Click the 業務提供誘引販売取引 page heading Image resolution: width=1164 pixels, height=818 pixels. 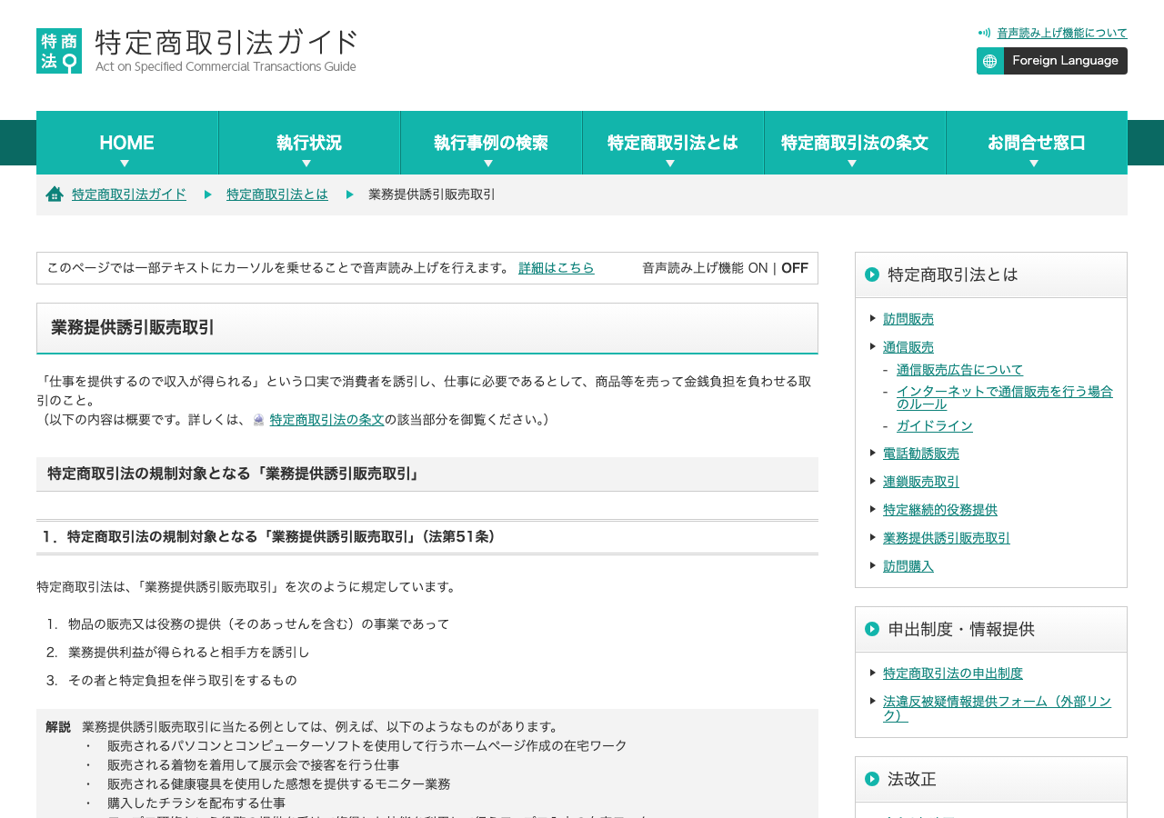click(133, 328)
